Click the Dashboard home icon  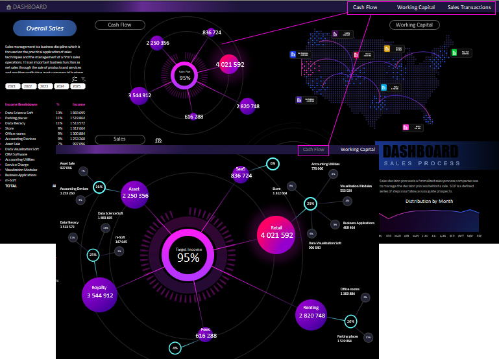(7, 7)
